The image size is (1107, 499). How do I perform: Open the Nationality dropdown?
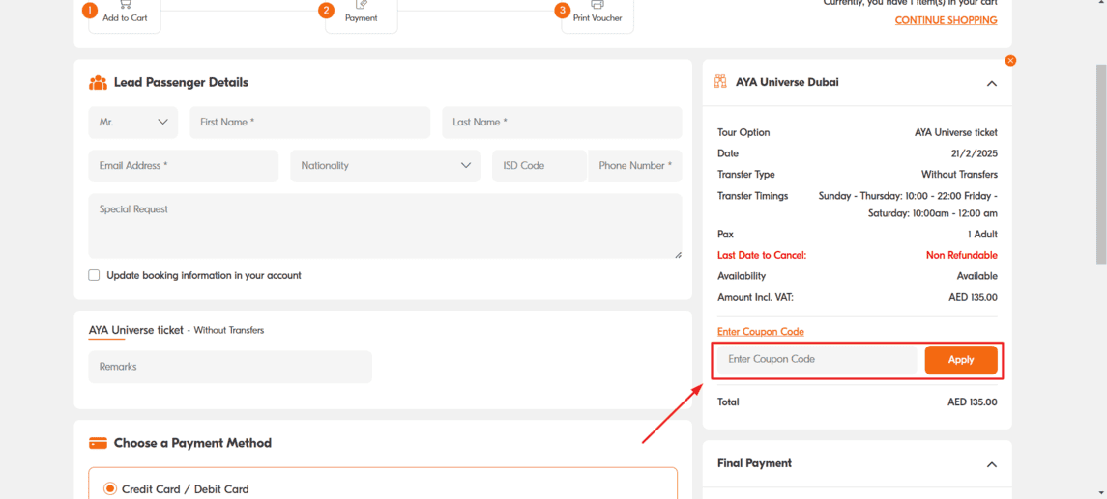click(x=386, y=166)
